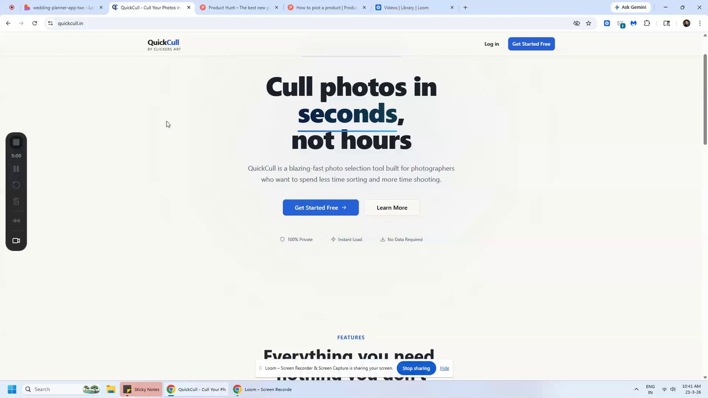The image size is (708, 398).
Task: Click Get Started Free in the header
Action: tap(531, 44)
